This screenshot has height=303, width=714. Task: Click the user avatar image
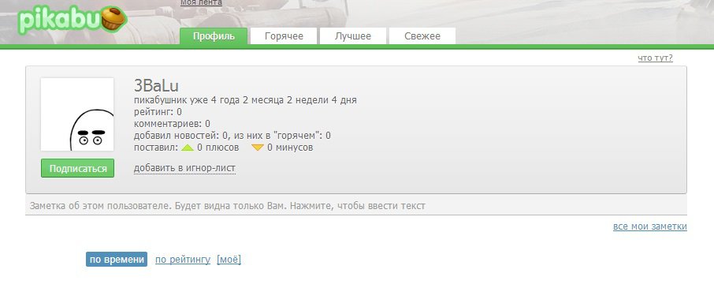(x=77, y=114)
